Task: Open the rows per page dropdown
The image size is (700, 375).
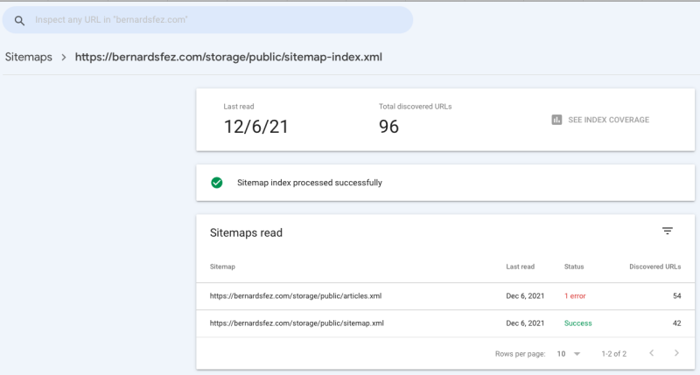Action: (568, 354)
